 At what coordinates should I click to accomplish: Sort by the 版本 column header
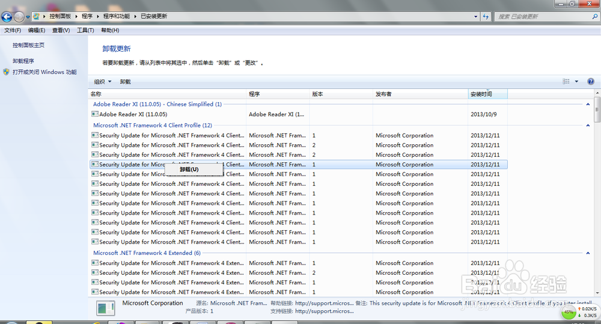click(341, 94)
